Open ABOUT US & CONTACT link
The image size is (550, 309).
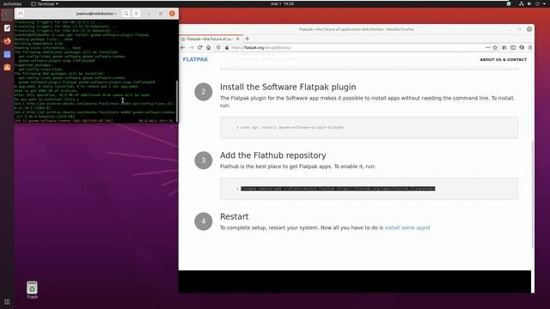[x=503, y=60]
